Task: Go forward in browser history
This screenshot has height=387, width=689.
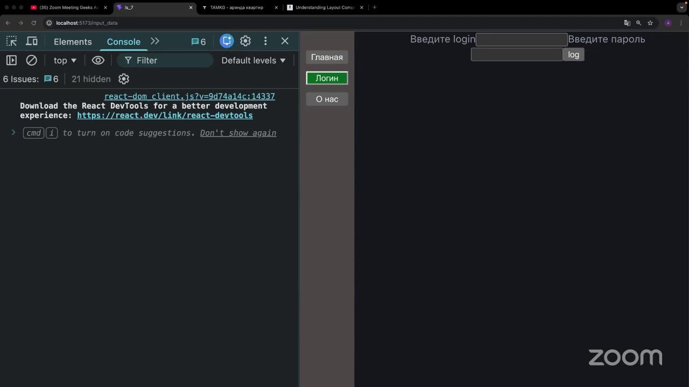Action: pyautogui.click(x=20, y=23)
